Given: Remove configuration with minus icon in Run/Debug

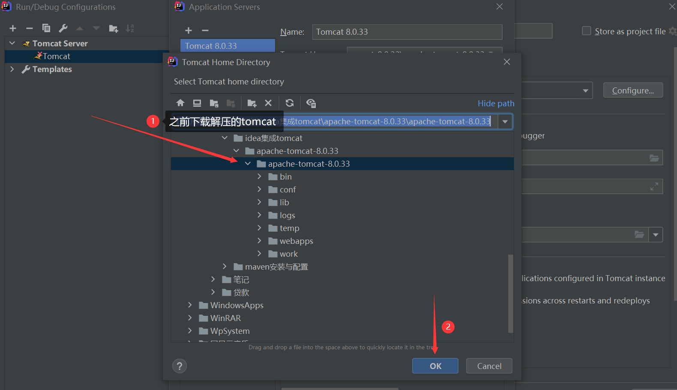Looking at the screenshot, I should coord(30,28).
